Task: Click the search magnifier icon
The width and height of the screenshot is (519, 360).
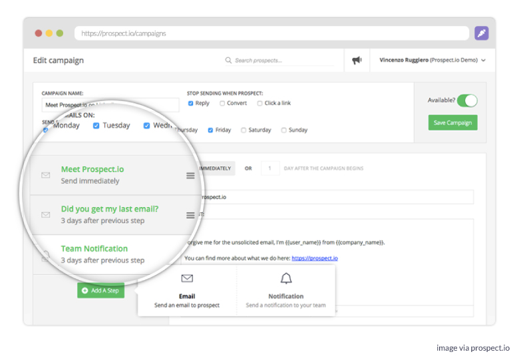Action: (x=228, y=60)
